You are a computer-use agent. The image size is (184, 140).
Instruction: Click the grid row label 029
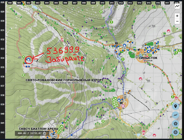[3, 12]
